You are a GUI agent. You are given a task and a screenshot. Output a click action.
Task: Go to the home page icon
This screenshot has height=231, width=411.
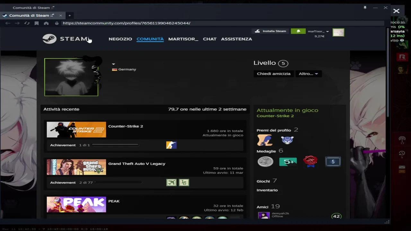click(46, 23)
